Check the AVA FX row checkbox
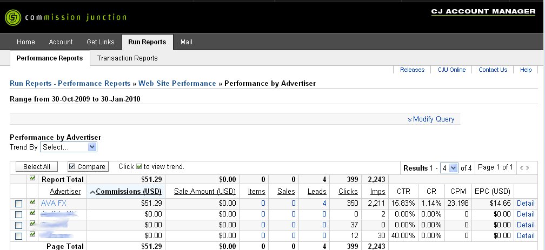Image resolution: width=545 pixels, height=250 pixels. pos(19,204)
